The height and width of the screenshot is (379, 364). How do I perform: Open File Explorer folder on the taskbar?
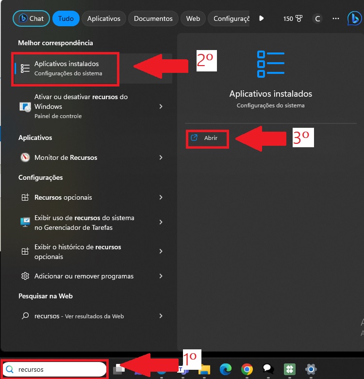[x=205, y=370]
